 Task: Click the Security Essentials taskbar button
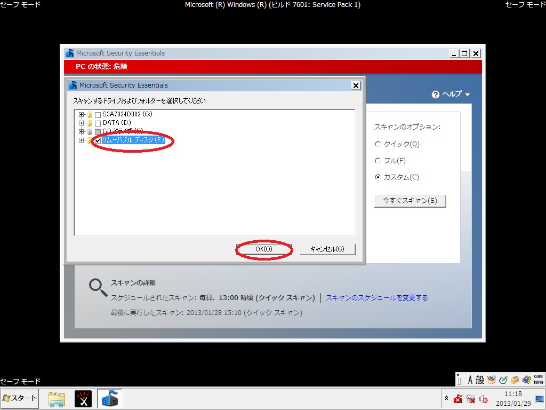point(110,399)
